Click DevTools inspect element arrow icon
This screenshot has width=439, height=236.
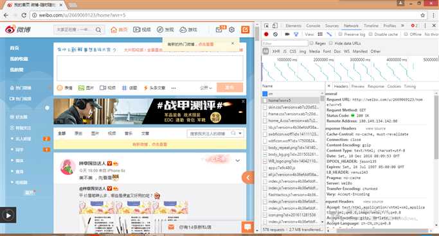coord(266,26)
